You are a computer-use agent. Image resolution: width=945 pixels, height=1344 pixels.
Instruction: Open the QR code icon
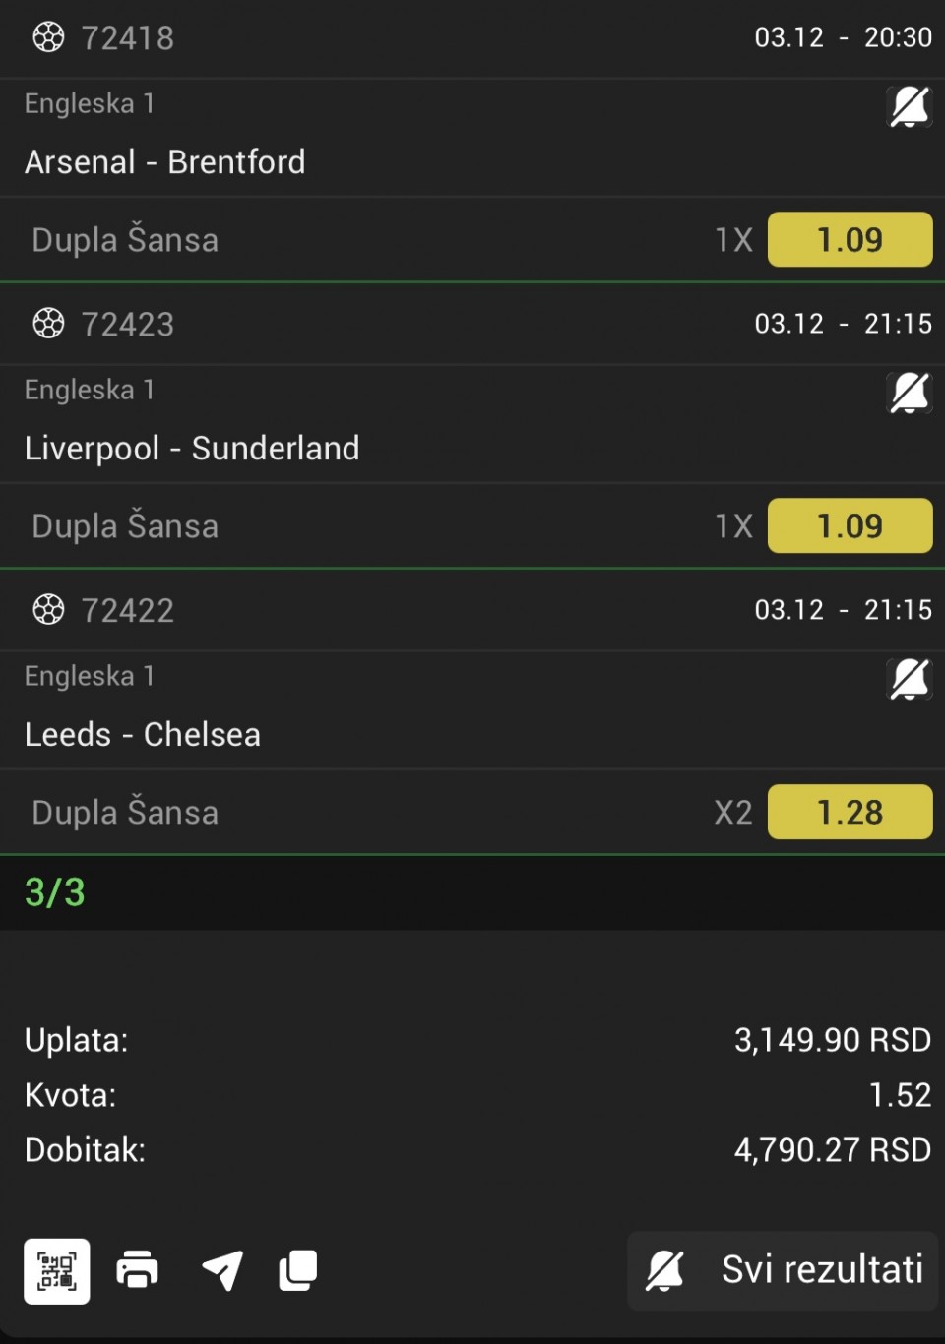[57, 1270]
